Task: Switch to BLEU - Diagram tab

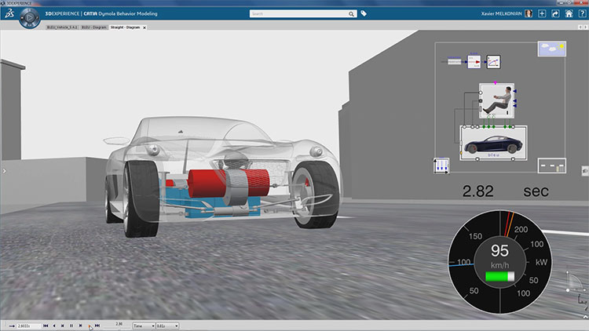Action: pos(94,27)
